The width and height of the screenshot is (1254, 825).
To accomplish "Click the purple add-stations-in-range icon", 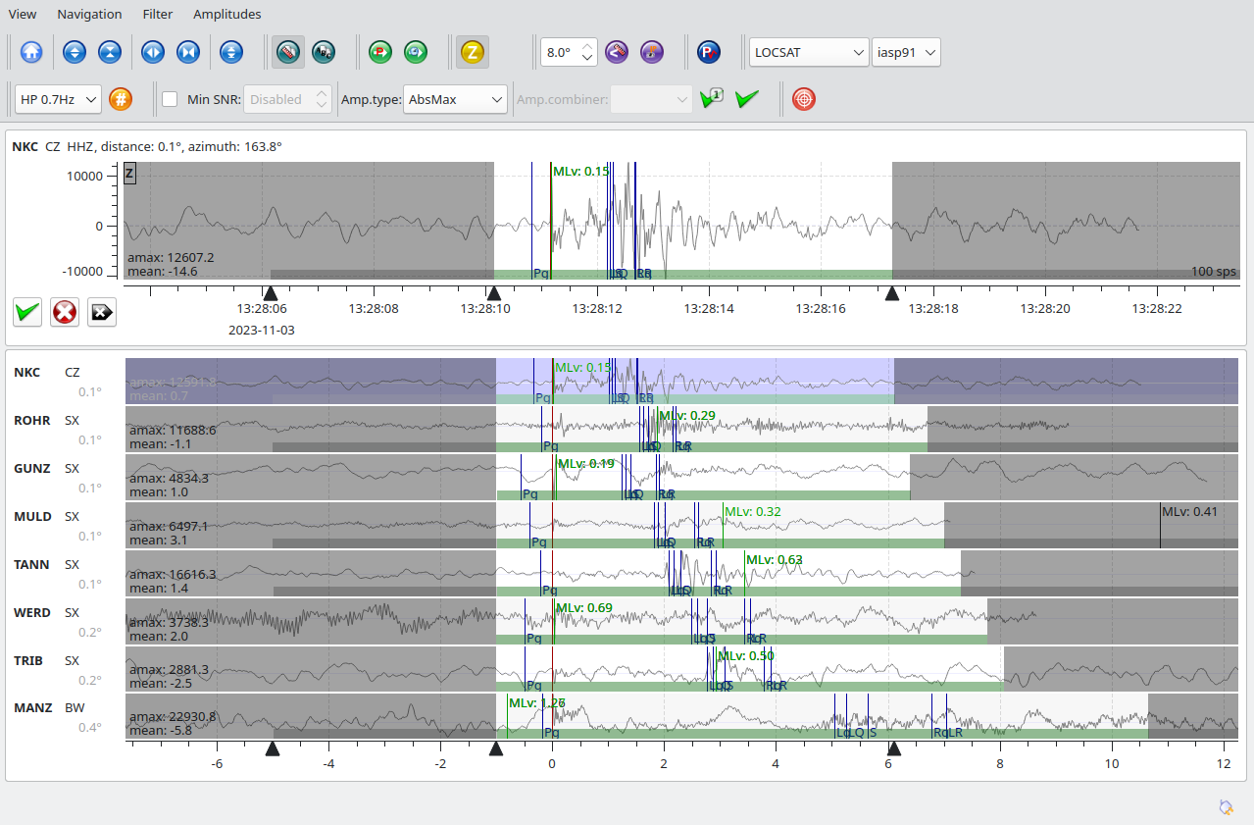I will pos(617,52).
